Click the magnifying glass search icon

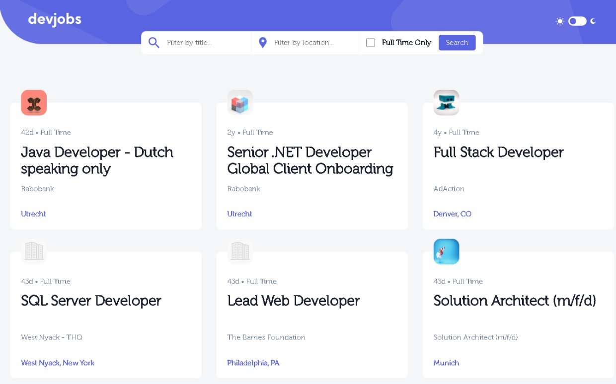pyautogui.click(x=154, y=42)
